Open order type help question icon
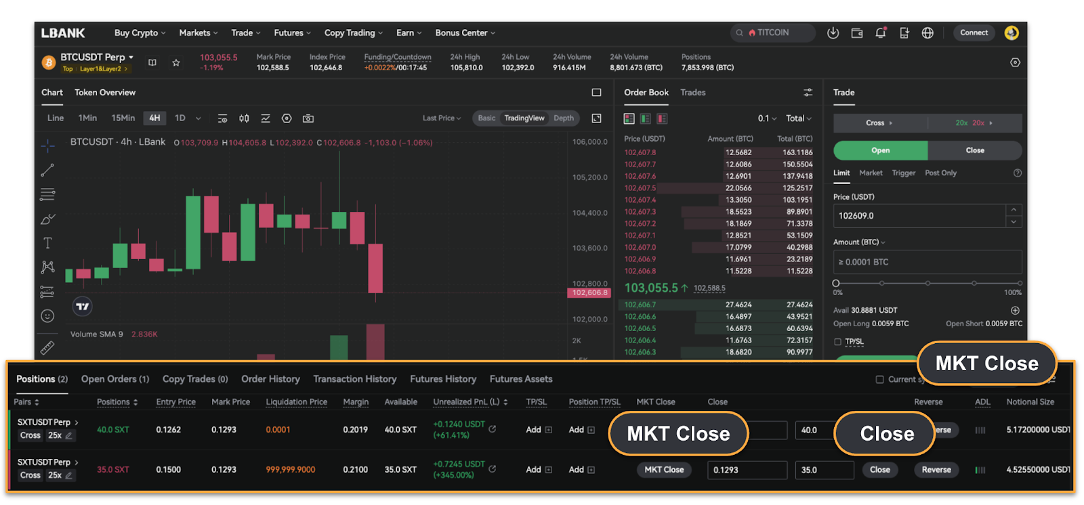The width and height of the screenshot is (1084, 505). [1017, 173]
